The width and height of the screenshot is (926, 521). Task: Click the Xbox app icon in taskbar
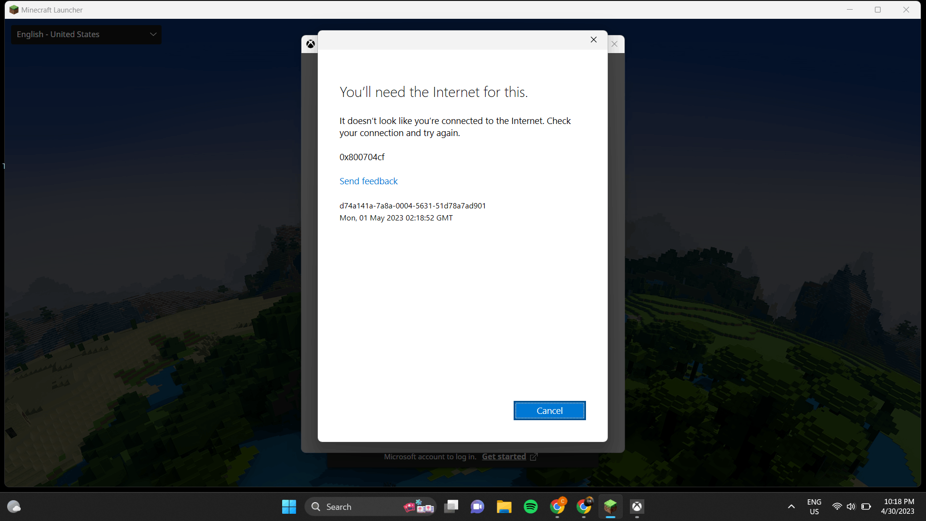[x=637, y=506]
